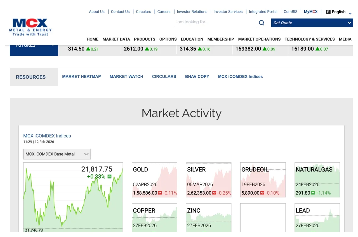358x237 pixels.
Task: Open the language chevron next to English
Action: 350,13
